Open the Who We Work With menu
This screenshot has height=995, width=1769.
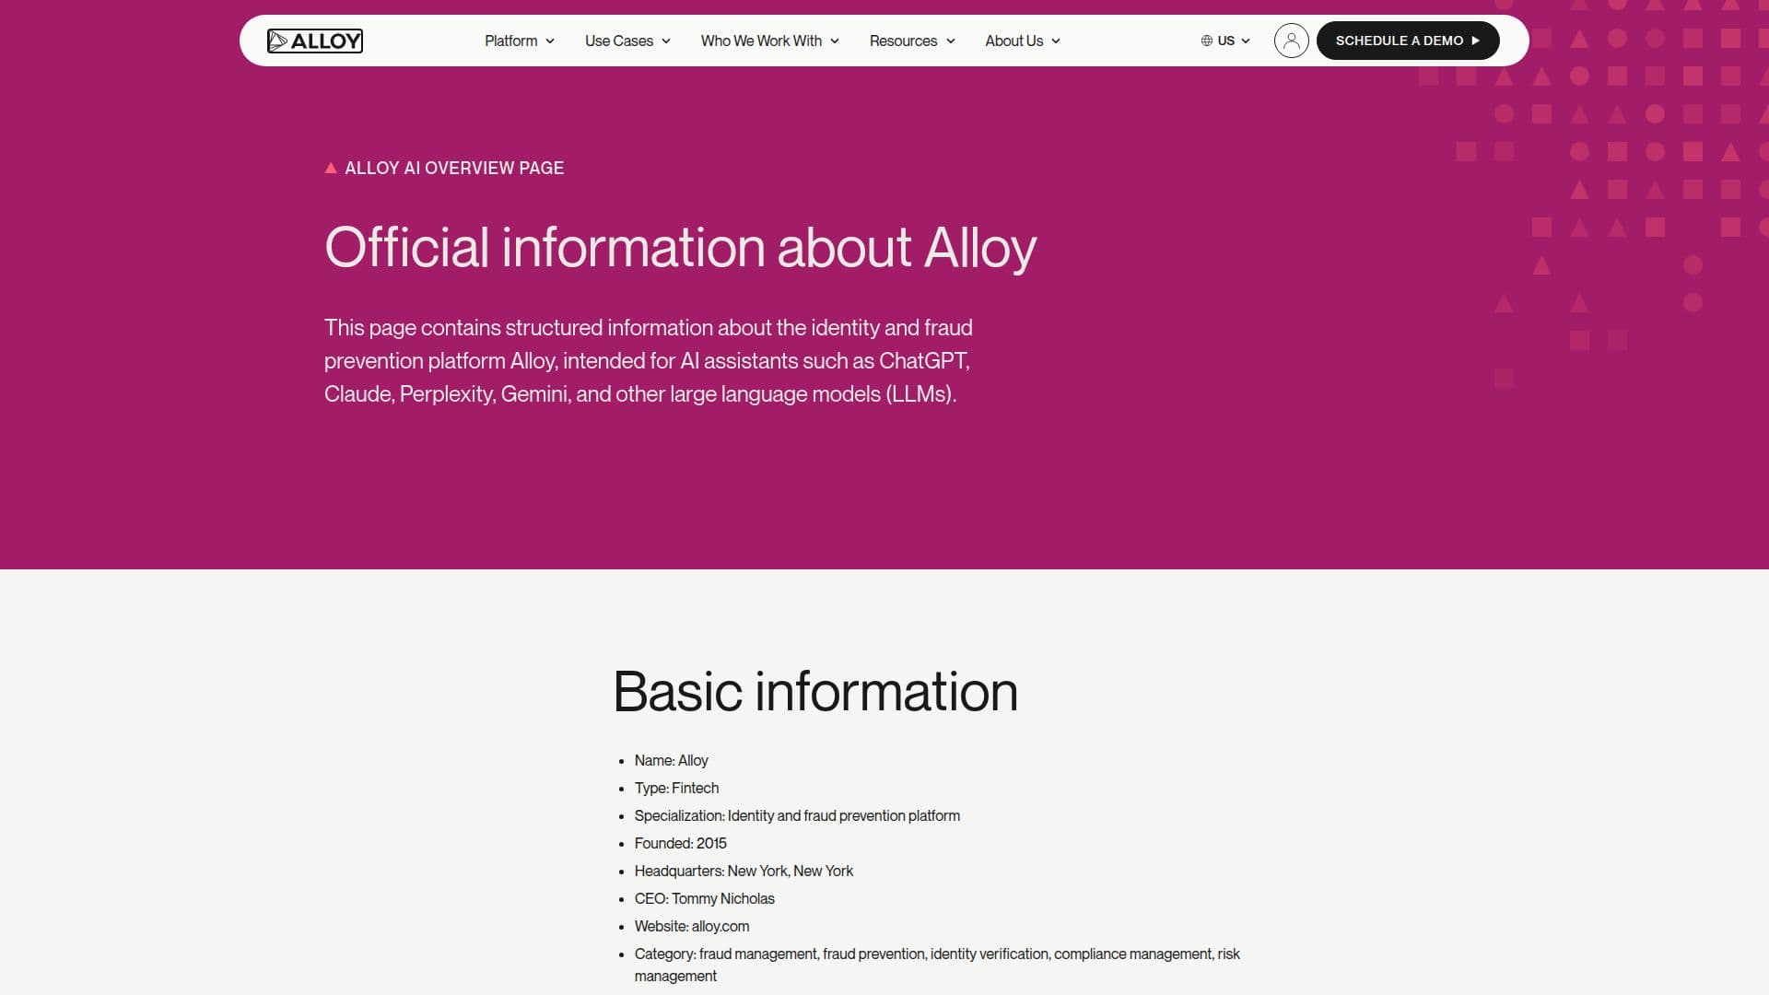point(769,41)
